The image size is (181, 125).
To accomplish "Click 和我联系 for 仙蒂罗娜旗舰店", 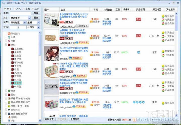I will coord(82,42).
